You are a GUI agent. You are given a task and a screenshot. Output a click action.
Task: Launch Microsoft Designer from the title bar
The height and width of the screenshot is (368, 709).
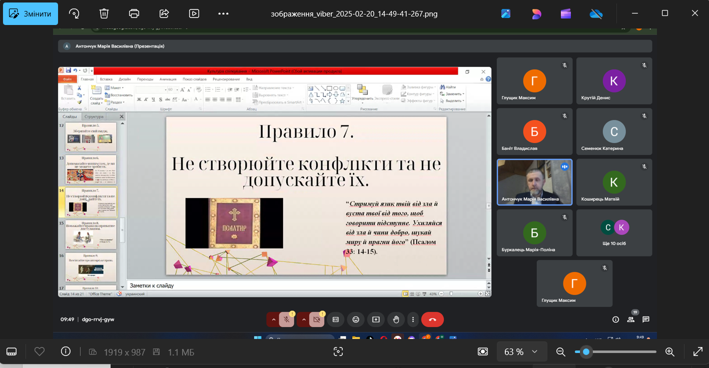point(536,13)
